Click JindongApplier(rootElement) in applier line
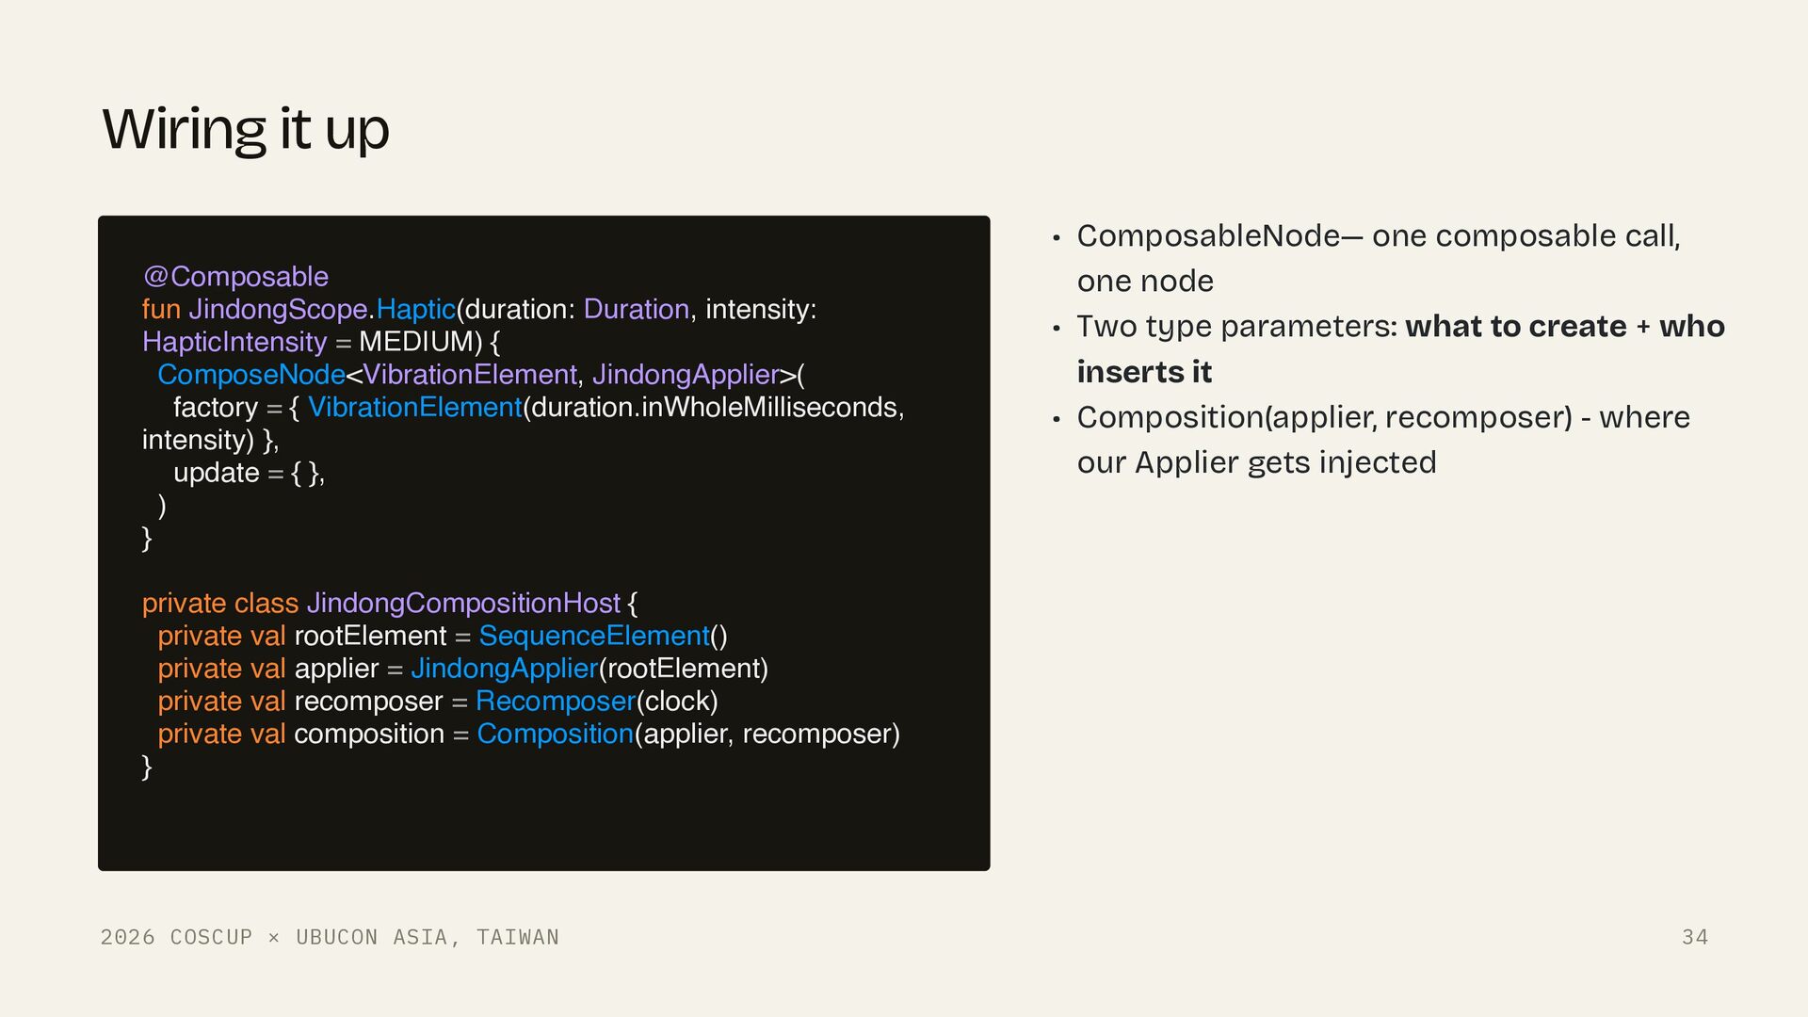The image size is (1808, 1017). click(x=589, y=668)
